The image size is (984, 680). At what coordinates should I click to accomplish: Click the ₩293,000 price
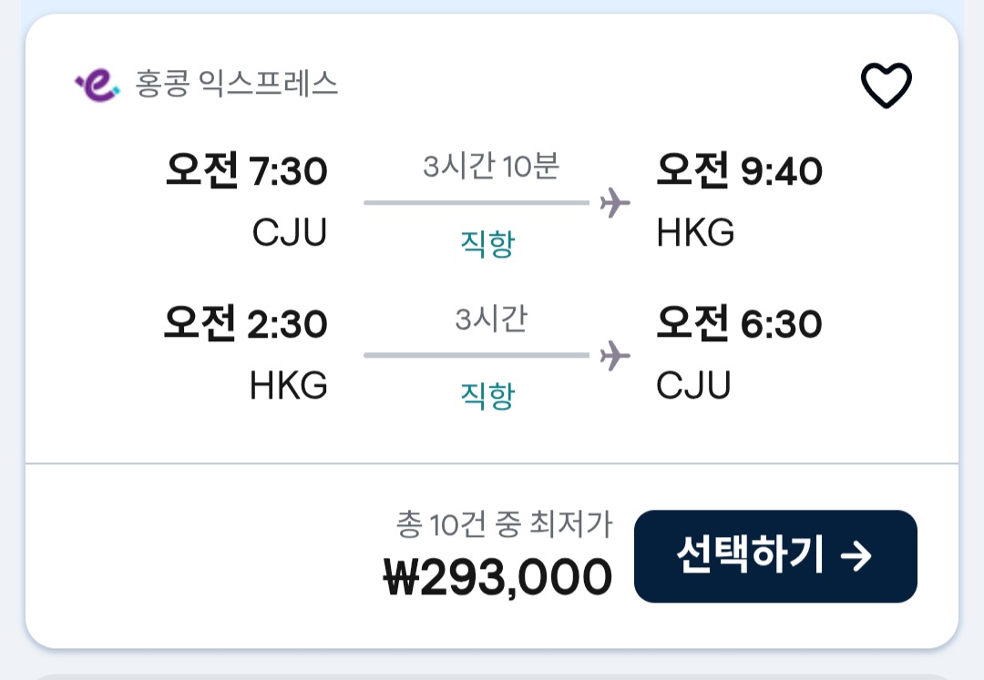tap(497, 577)
